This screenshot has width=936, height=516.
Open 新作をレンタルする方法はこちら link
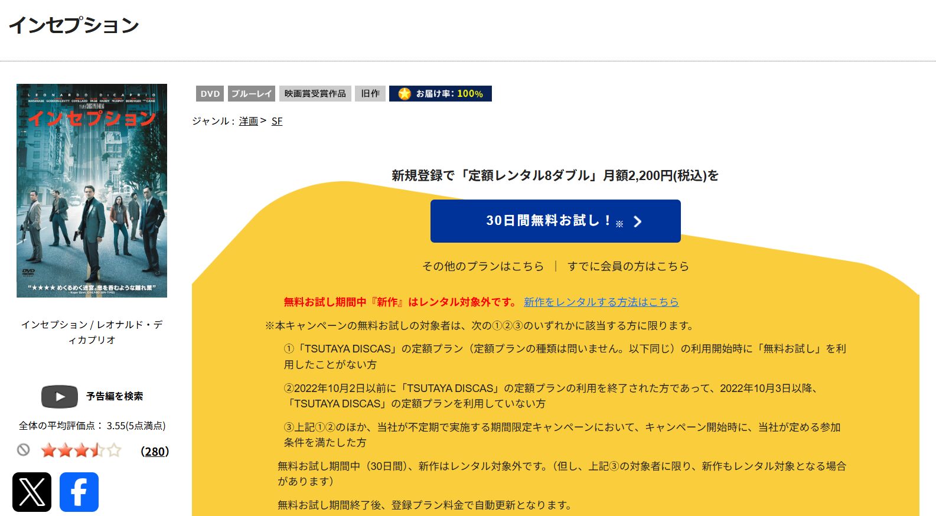(x=601, y=302)
